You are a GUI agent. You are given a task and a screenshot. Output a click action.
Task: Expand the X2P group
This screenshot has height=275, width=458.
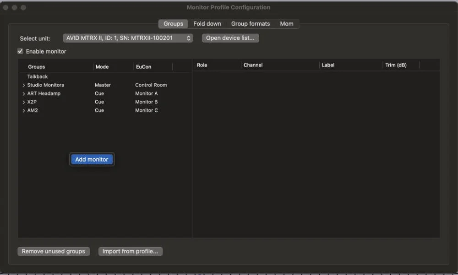click(x=23, y=102)
